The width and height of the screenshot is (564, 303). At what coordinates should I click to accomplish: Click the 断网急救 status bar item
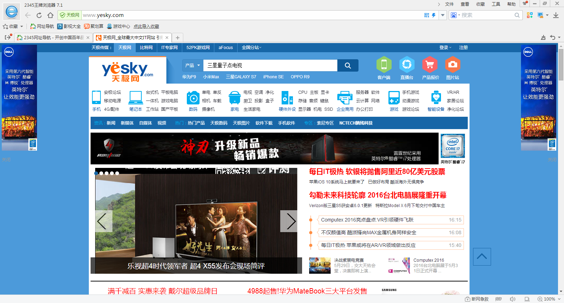pyautogui.click(x=477, y=299)
